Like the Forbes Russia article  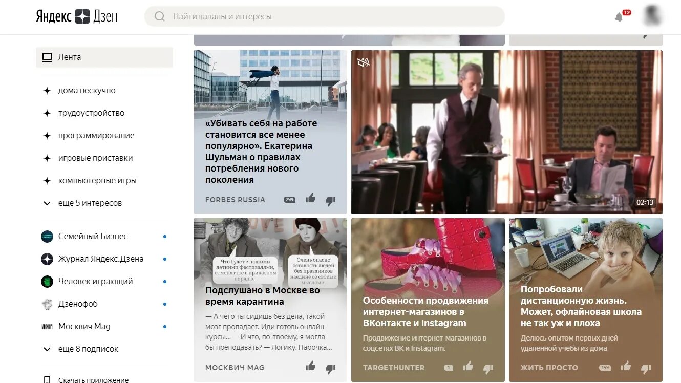(311, 199)
